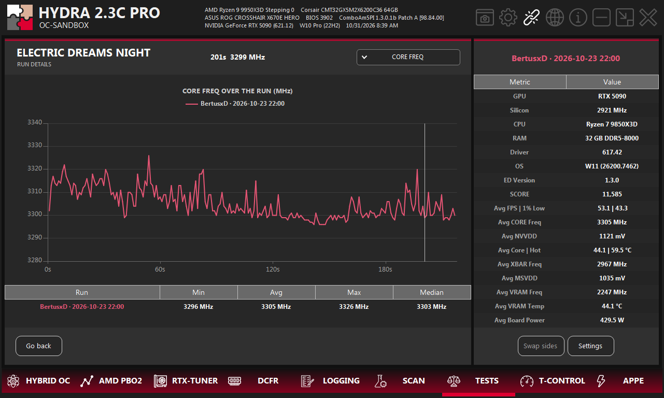Click the vertical cursor line on chart

point(425,192)
